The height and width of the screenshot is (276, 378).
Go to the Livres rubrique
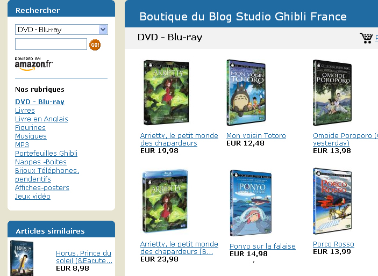[x=25, y=110]
